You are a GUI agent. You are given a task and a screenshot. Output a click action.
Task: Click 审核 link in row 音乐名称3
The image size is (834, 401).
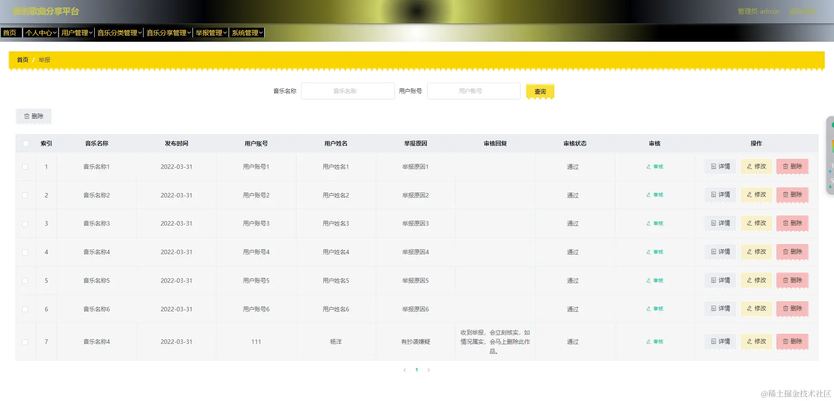655,223
